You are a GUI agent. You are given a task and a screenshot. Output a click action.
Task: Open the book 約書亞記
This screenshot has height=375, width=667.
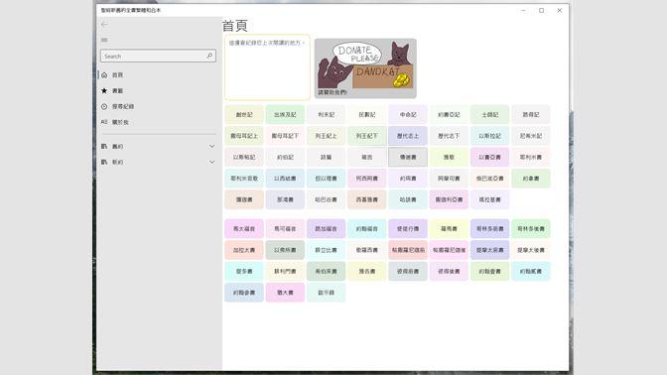[x=449, y=115]
